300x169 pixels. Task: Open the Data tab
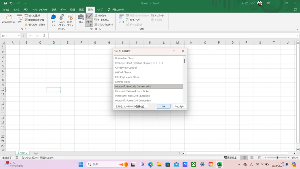coord(63,10)
